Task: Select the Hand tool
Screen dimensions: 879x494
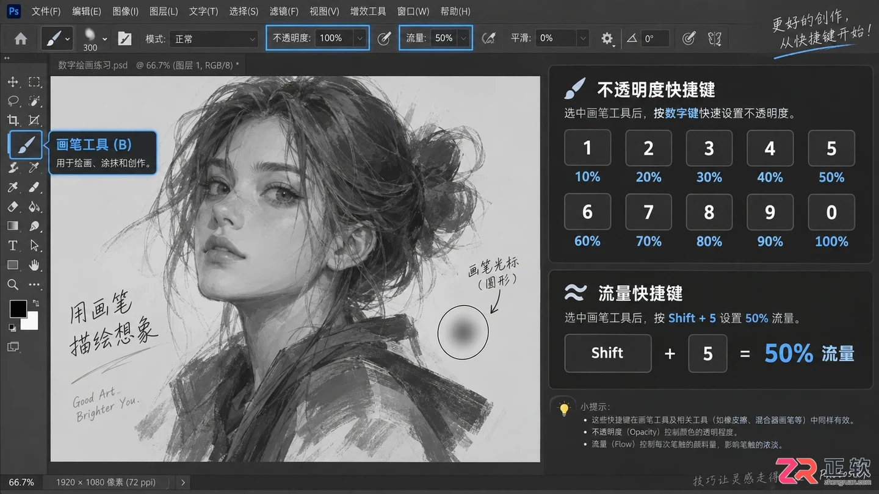Action: coord(34,265)
